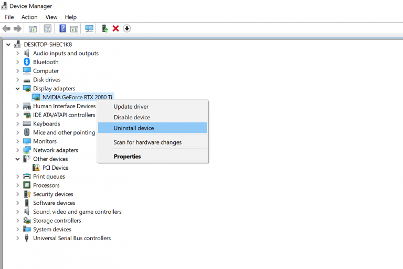403x269 pixels.
Task: Click the update driver toolbar icon with green arrow
Action: pos(105,28)
